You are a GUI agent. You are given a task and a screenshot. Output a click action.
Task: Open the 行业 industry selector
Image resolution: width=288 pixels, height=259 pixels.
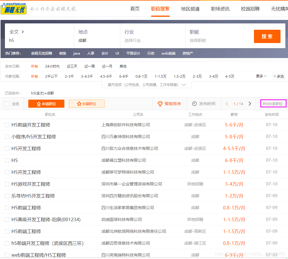(x=153, y=36)
